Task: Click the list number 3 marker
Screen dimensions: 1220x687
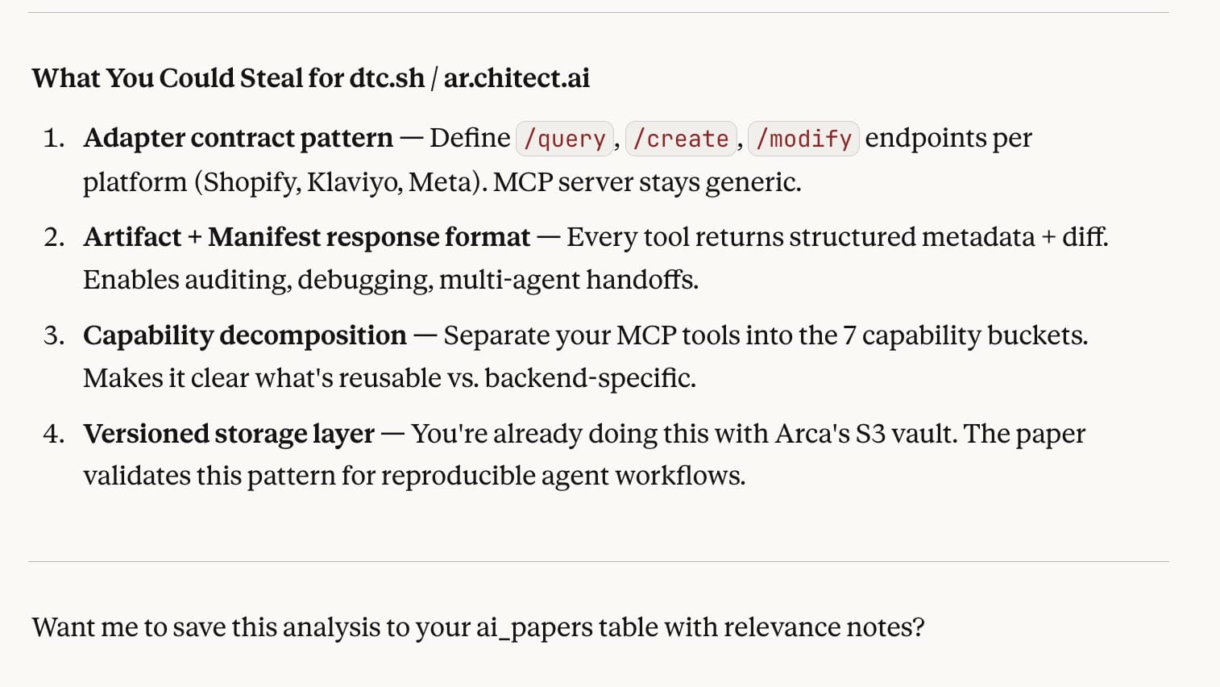Action: (x=53, y=335)
